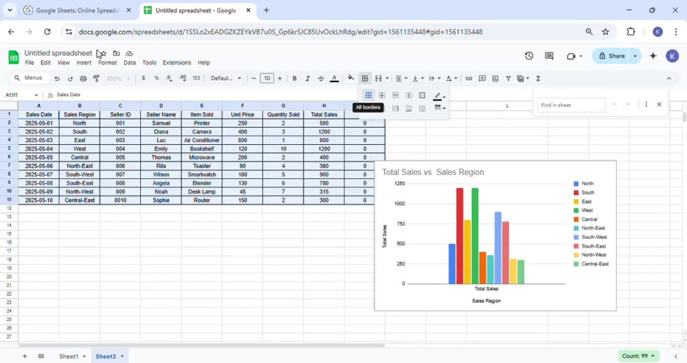Click the Gemini sparkle icon
Screen dimensions: 687x363
(653, 56)
